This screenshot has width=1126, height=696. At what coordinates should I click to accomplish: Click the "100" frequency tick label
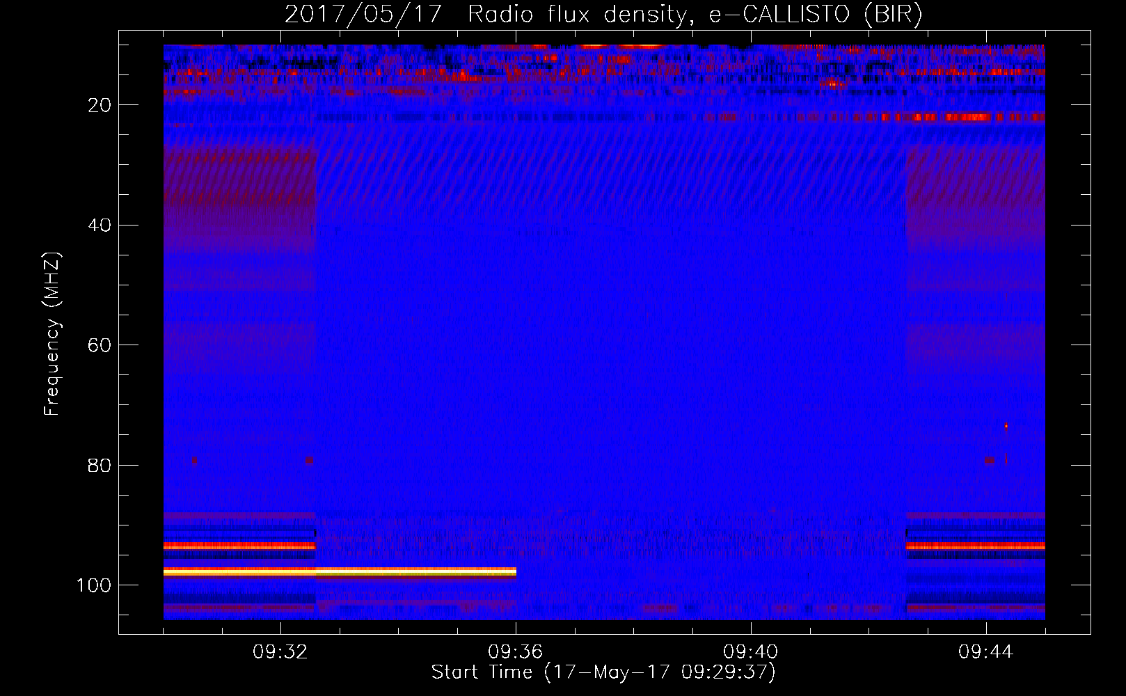pyautogui.click(x=94, y=585)
